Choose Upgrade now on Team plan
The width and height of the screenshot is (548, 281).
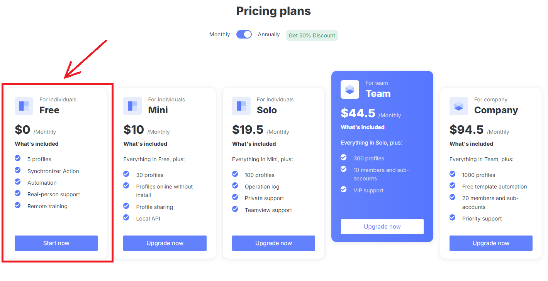382,227
